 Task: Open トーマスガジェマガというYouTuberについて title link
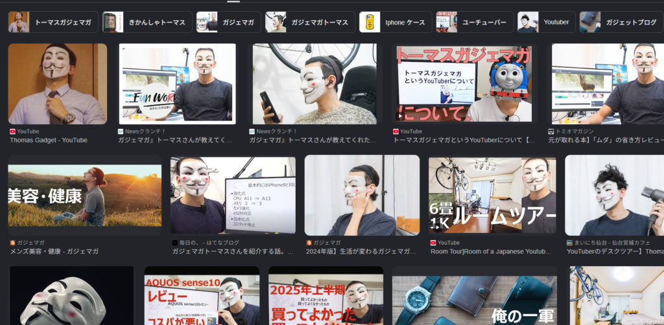(x=464, y=140)
